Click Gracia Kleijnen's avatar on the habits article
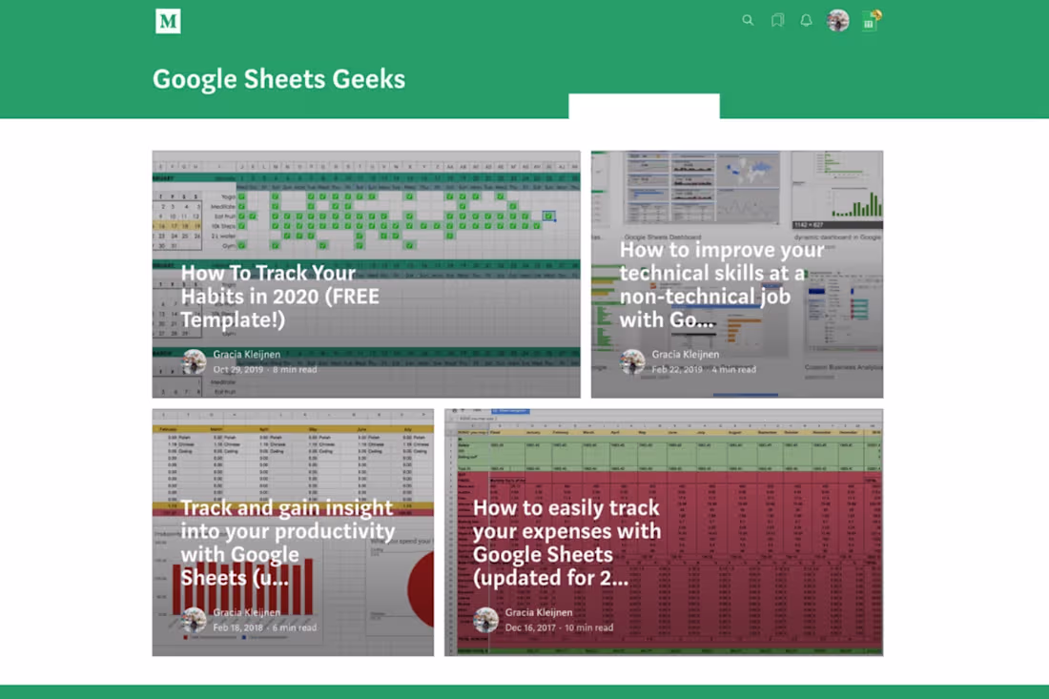The width and height of the screenshot is (1049, 699). pos(195,362)
